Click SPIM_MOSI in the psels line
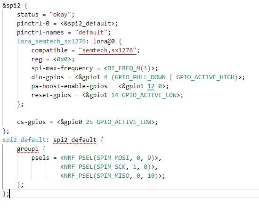This screenshot has width=259, height=223. coord(113,157)
